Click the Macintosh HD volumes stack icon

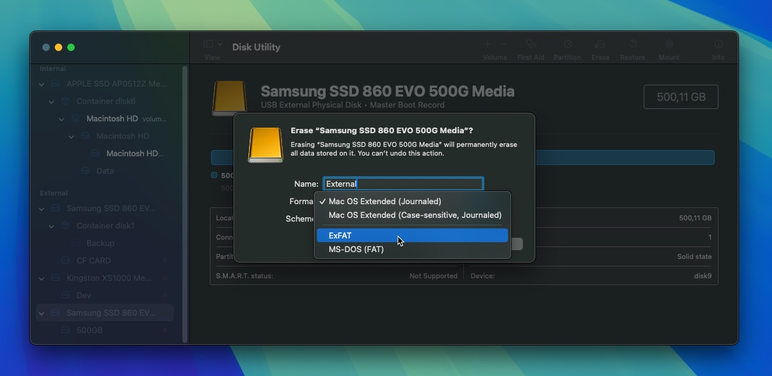pos(75,119)
